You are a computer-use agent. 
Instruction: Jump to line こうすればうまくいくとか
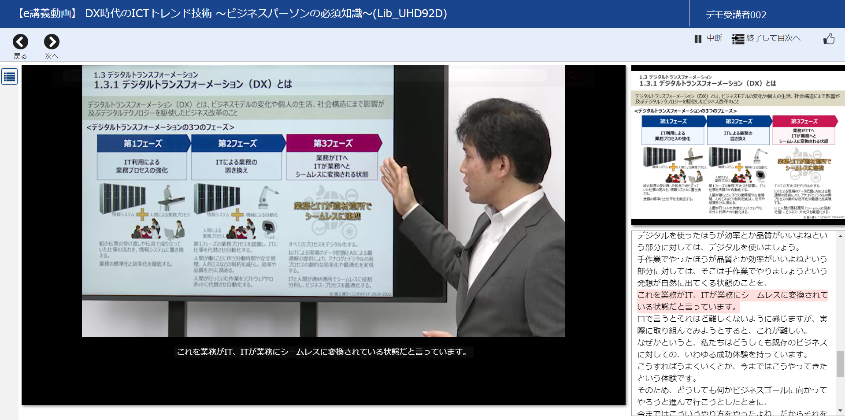pos(733,372)
